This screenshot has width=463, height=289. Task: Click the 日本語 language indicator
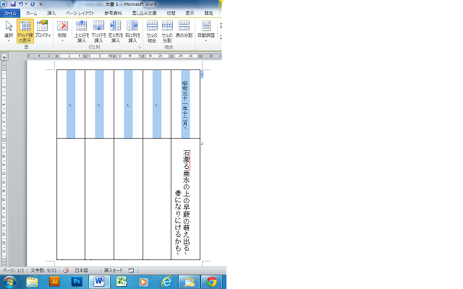[x=81, y=270]
